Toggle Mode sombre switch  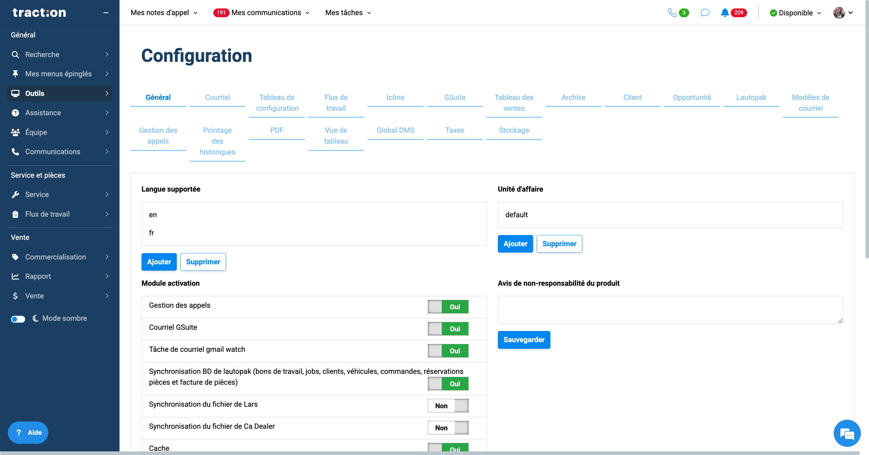(x=18, y=319)
